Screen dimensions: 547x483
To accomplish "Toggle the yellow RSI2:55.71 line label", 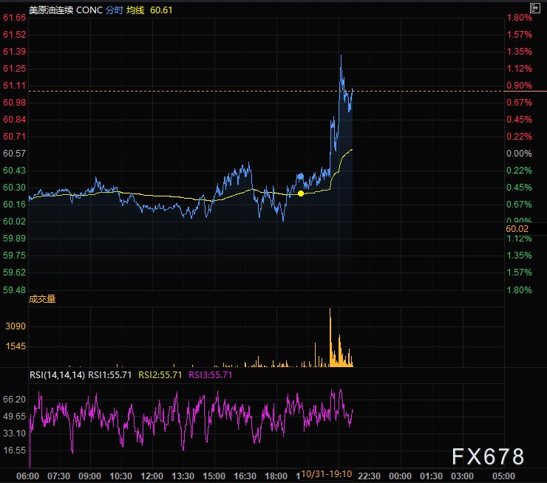I will pyautogui.click(x=160, y=374).
